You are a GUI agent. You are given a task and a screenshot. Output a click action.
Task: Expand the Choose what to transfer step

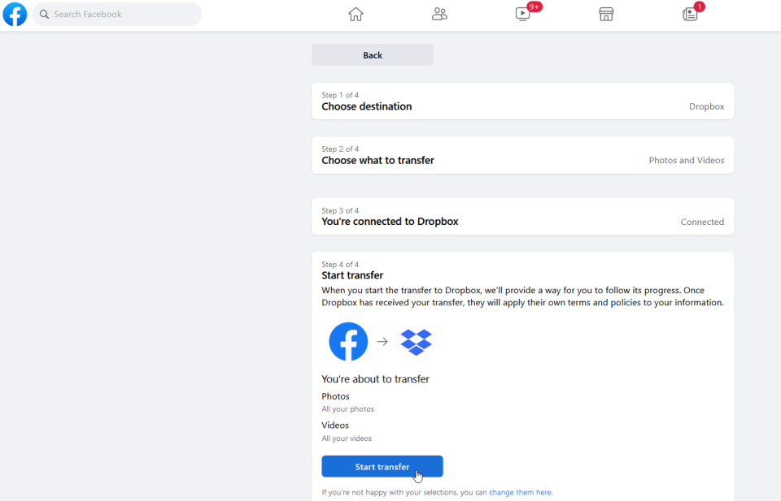point(522,156)
